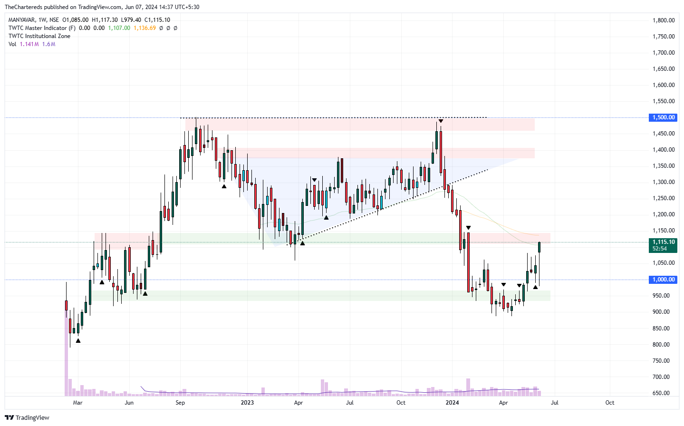The width and height of the screenshot is (684, 426).
Task: Click the 1,450.00 price axis label
Action: coord(664,133)
